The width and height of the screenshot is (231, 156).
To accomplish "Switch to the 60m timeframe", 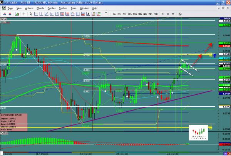I will click(x=145, y=14).
